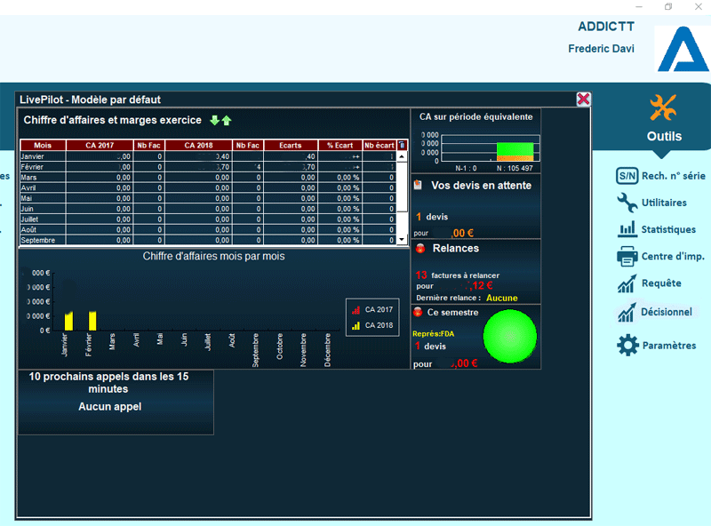Click the CA 2017 column header
711x526 pixels.
[x=100, y=145]
